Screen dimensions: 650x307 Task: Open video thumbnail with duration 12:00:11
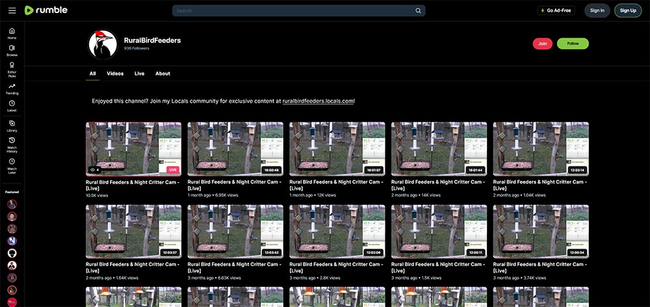[439, 232]
